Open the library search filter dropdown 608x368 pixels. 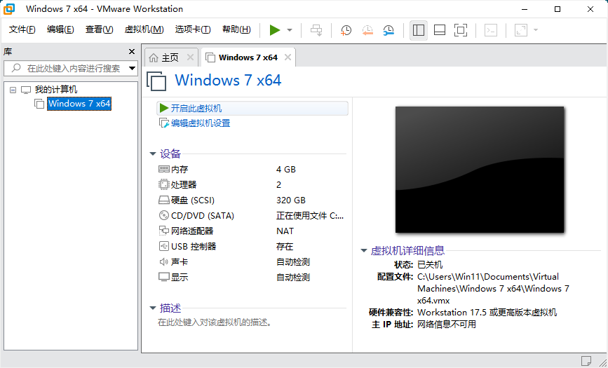tap(133, 68)
